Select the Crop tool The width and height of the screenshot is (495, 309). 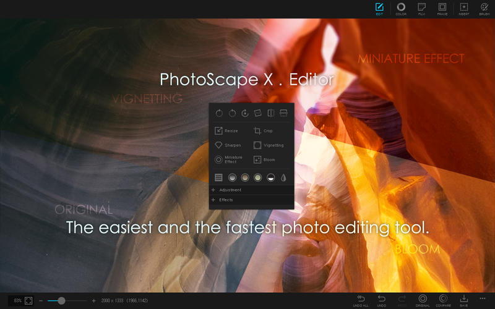coord(264,130)
